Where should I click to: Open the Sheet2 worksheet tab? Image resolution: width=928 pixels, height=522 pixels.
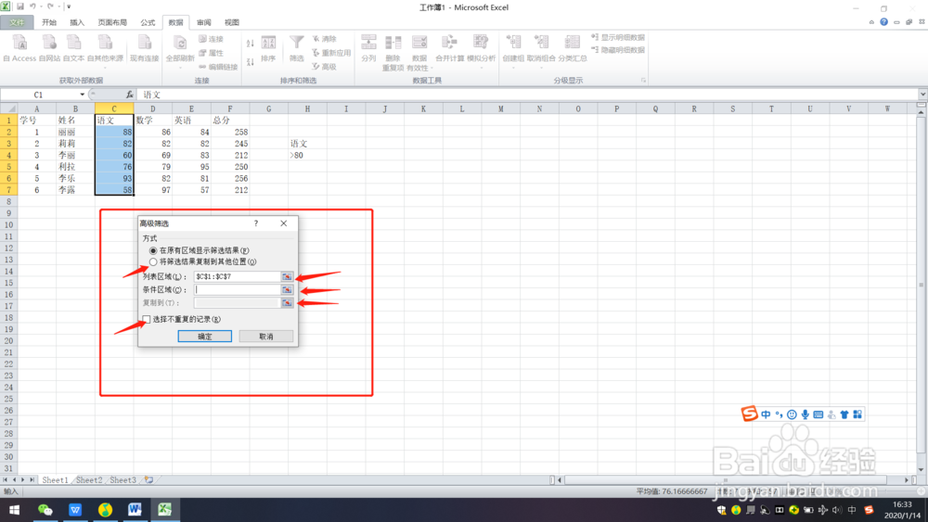coord(89,480)
